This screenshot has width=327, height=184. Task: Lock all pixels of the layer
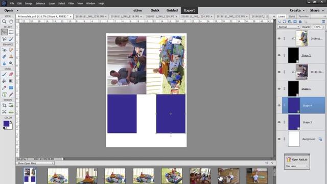click(300, 21)
